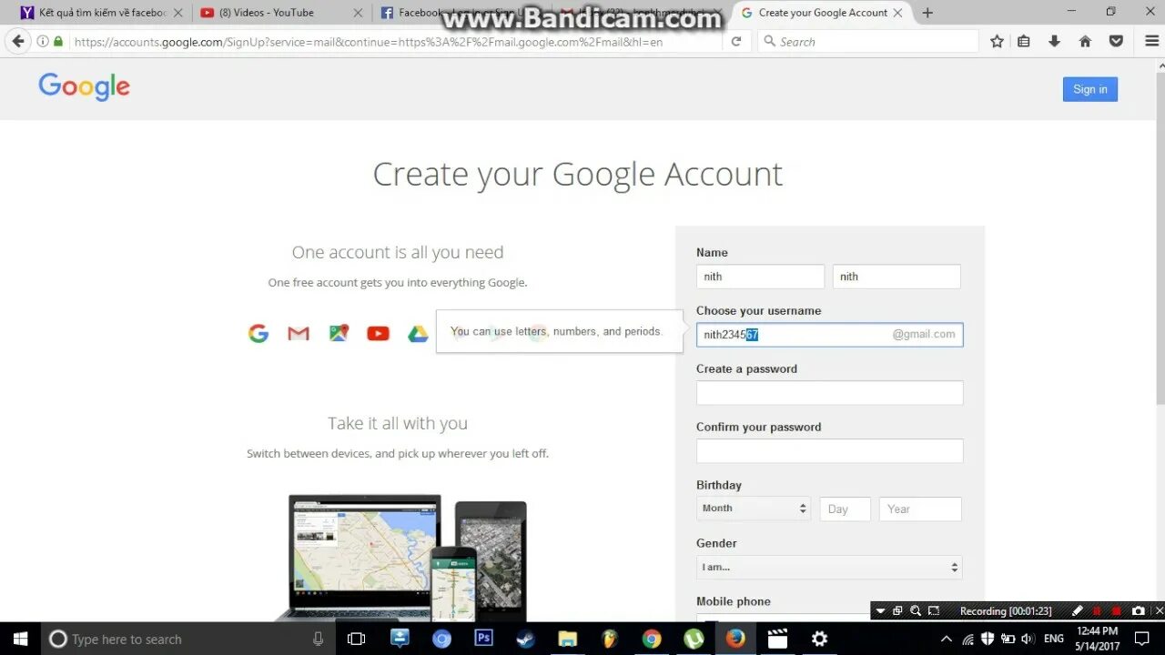
Task: Open the Pocket icon in toolbar
Action: pos(1116,41)
